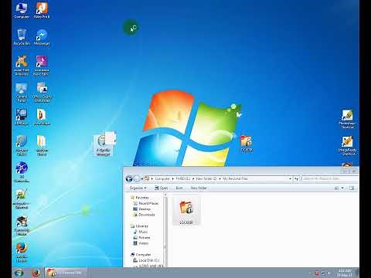Image resolution: width=371 pixels, height=278 pixels.
Task: Launch Firefox from the taskbar
Action: (36, 273)
